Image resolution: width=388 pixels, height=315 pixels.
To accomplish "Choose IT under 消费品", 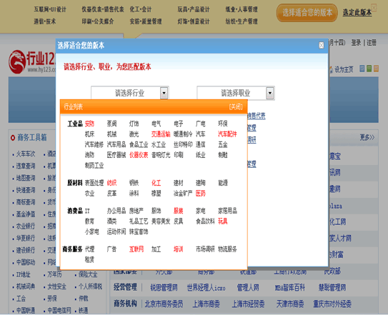I will point(87,211).
